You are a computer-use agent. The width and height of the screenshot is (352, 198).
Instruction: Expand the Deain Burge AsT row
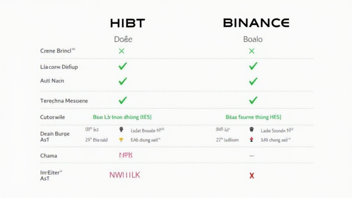pyautogui.click(x=55, y=136)
